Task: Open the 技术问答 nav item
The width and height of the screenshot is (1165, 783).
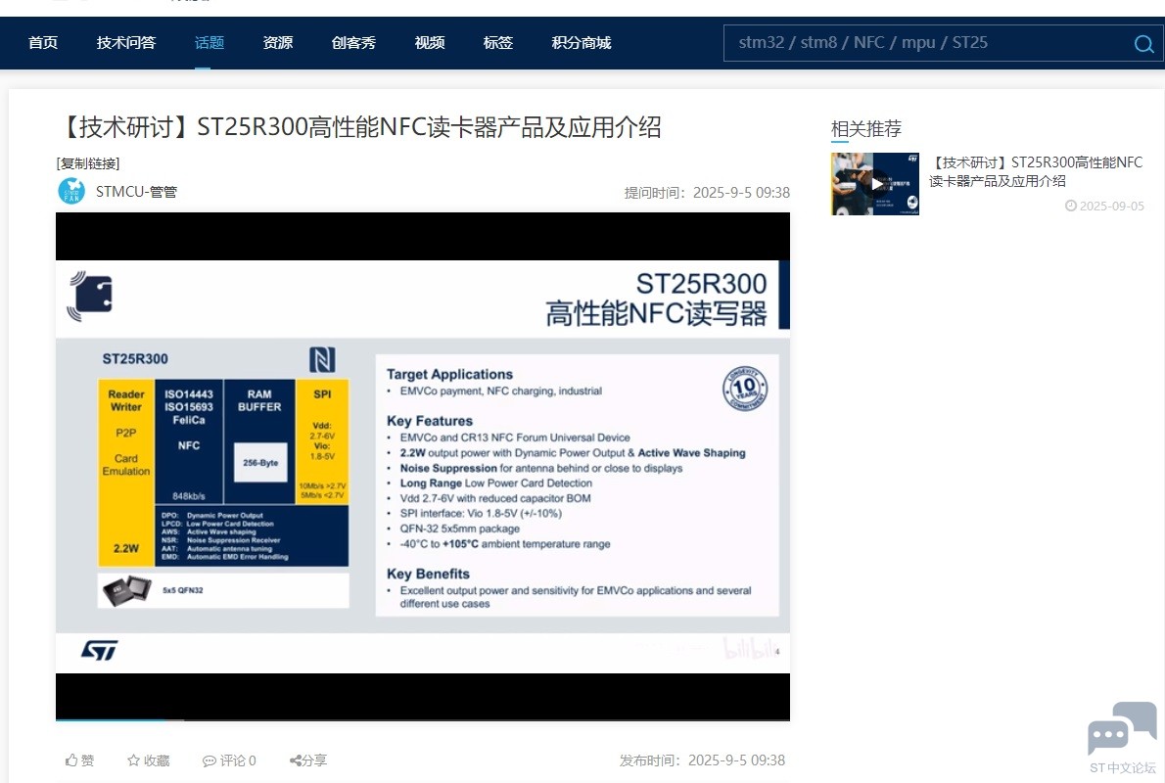Action: point(126,43)
